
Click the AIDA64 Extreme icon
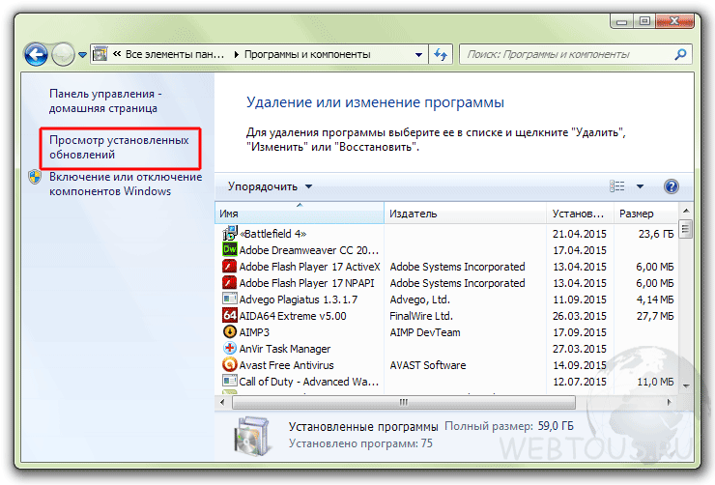click(229, 315)
